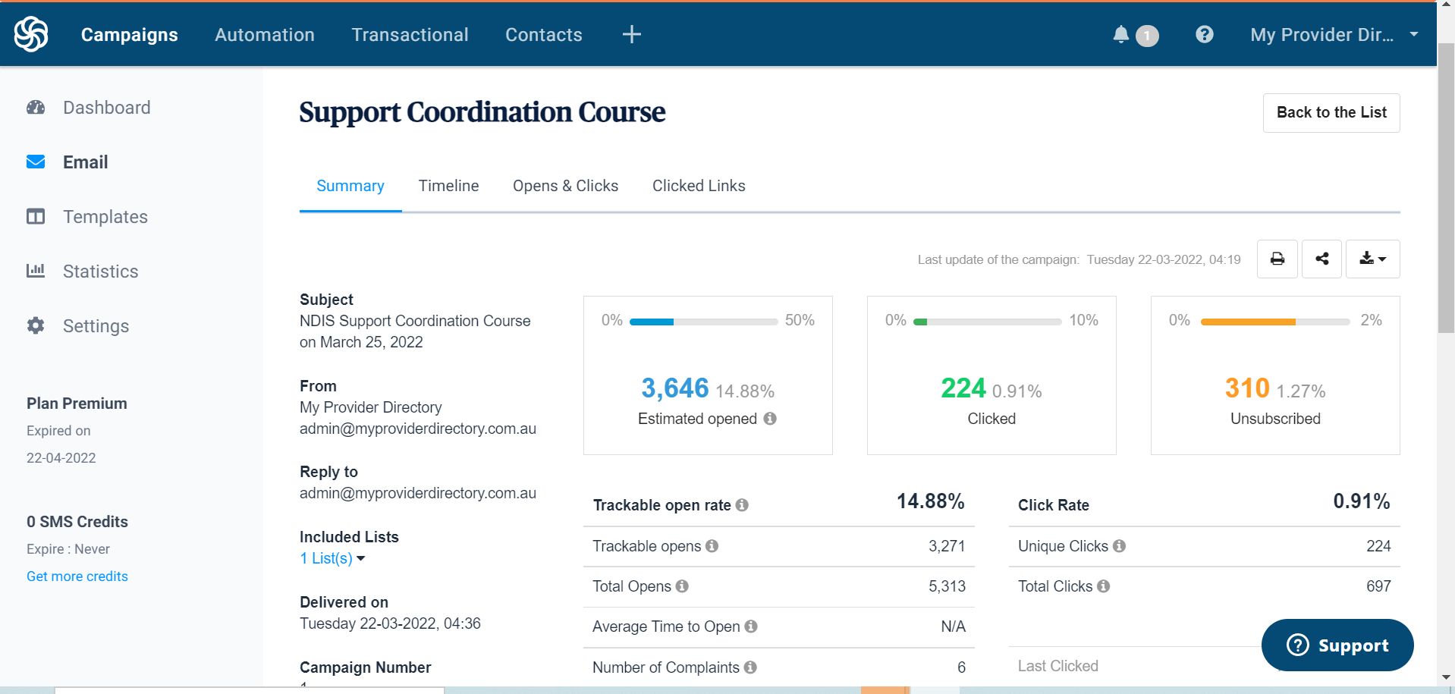This screenshot has width=1455, height=694.
Task: Follow the Get more credits link
Action: 77,576
